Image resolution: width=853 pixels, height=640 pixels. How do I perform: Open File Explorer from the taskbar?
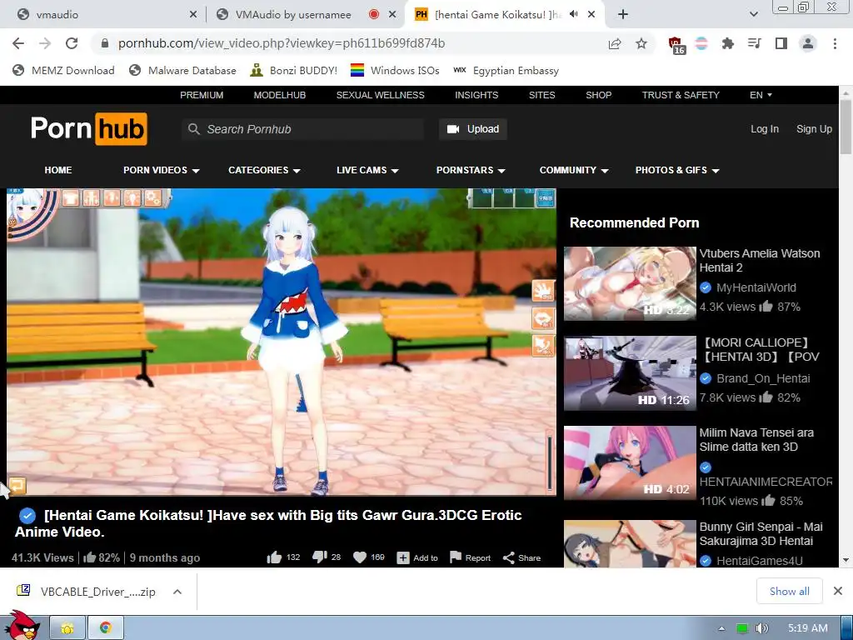tap(67, 628)
